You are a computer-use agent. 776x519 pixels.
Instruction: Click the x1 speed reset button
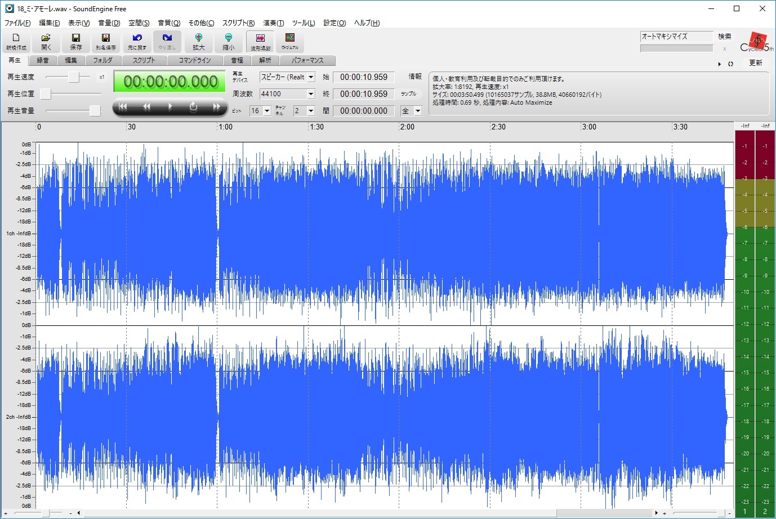(x=102, y=77)
